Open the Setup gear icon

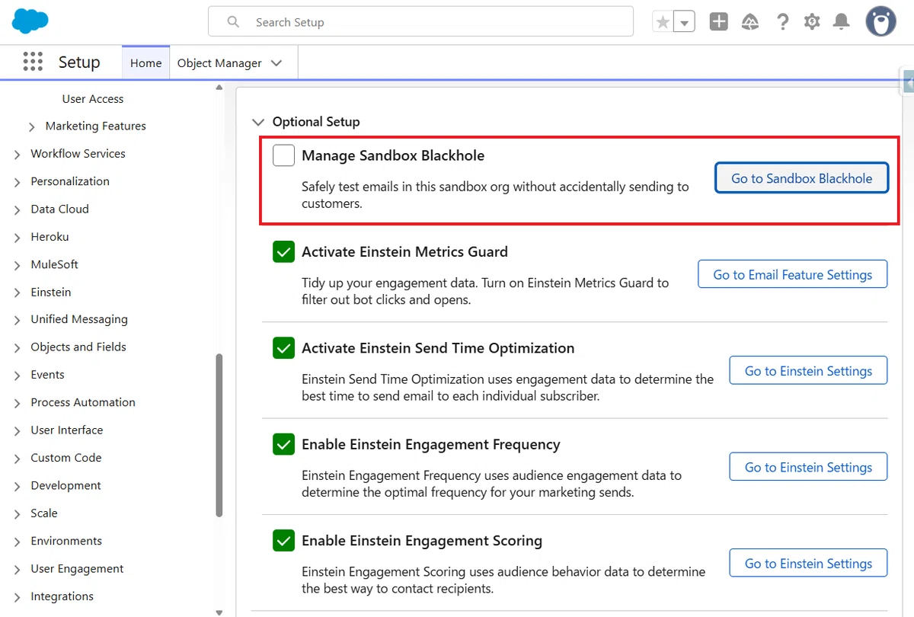(x=812, y=21)
